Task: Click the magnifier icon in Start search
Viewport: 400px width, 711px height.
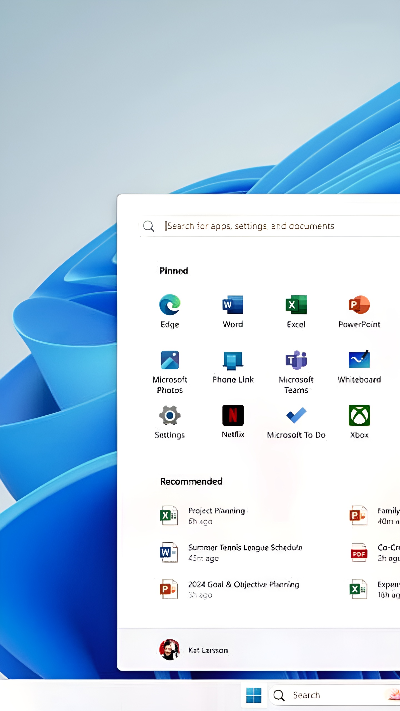Action: tap(149, 226)
